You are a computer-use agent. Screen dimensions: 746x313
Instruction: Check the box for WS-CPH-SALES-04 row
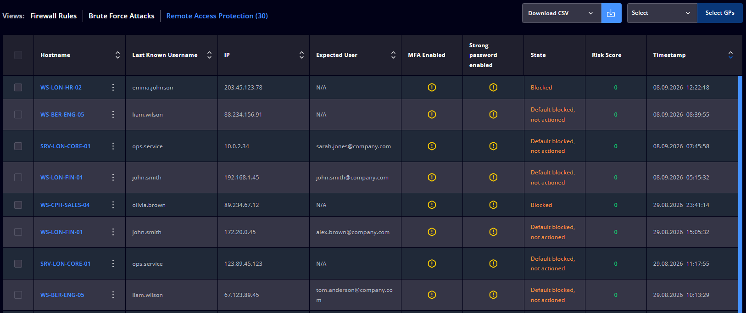(x=18, y=205)
